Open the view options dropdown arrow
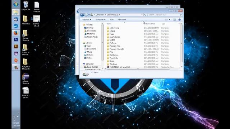The height and width of the screenshot is (129, 230). click(170, 20)
